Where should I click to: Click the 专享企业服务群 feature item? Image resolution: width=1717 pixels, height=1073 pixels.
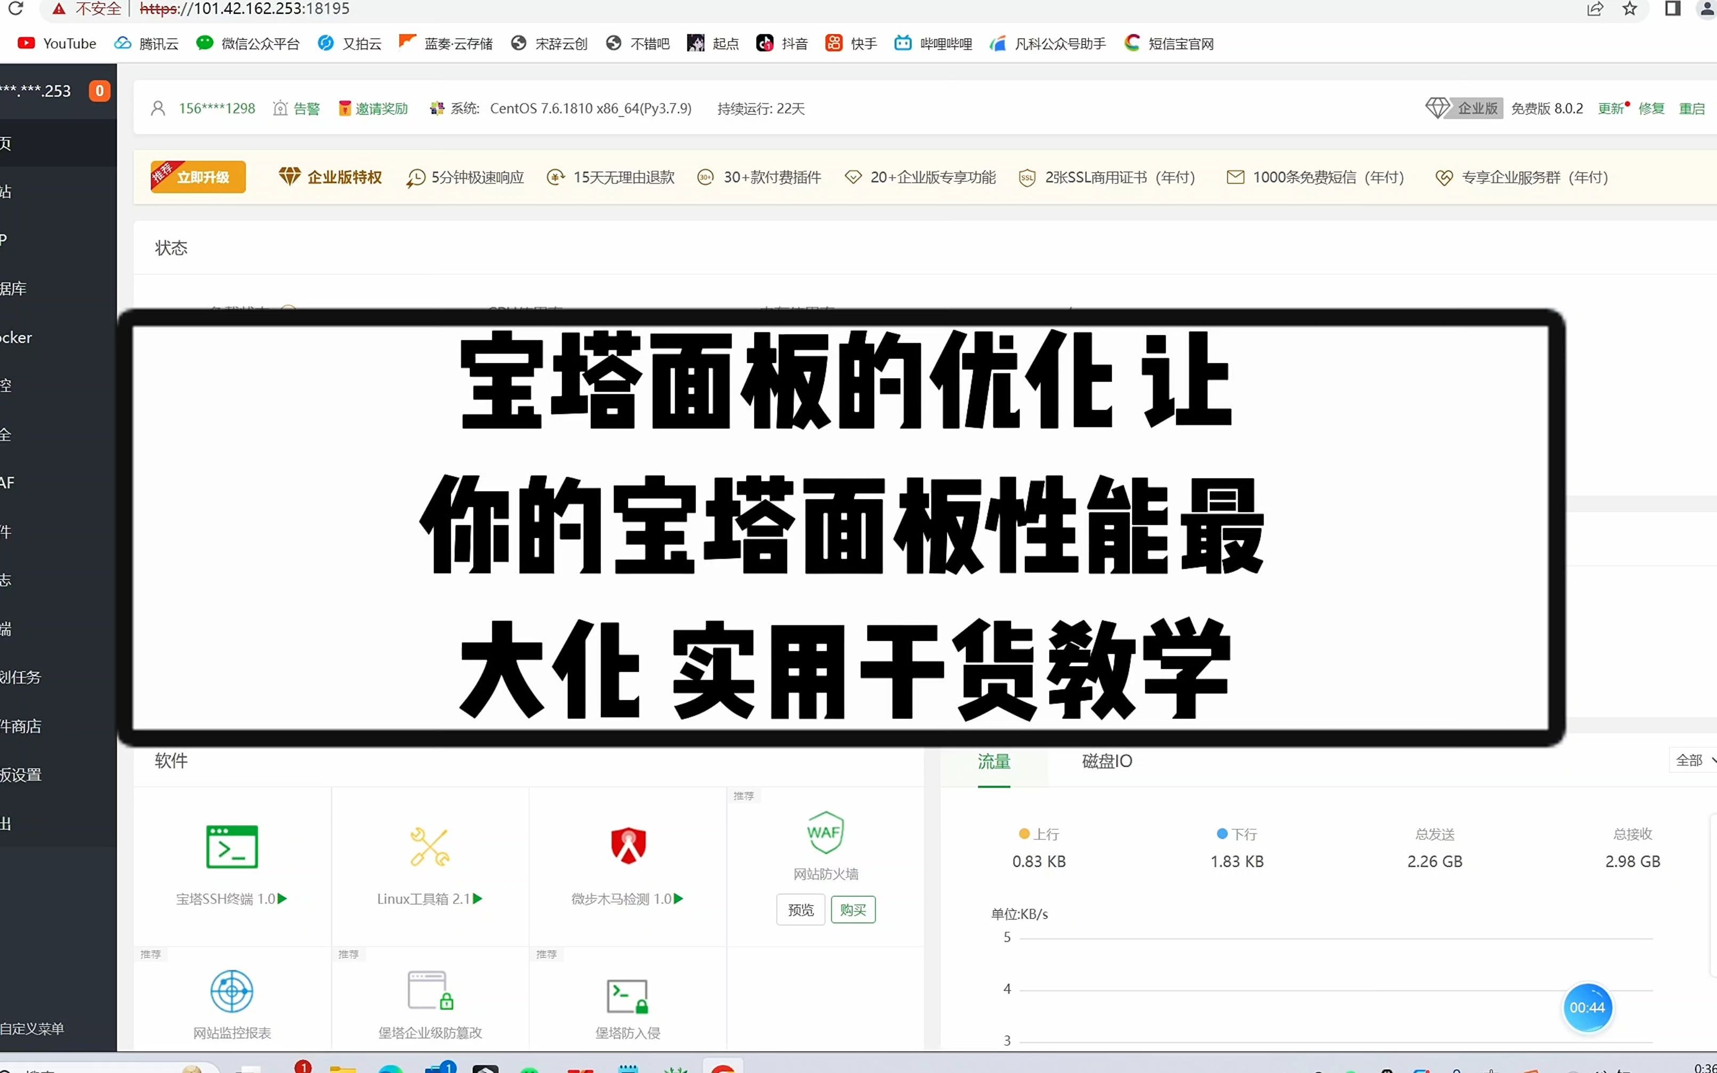coord(1521,178)
